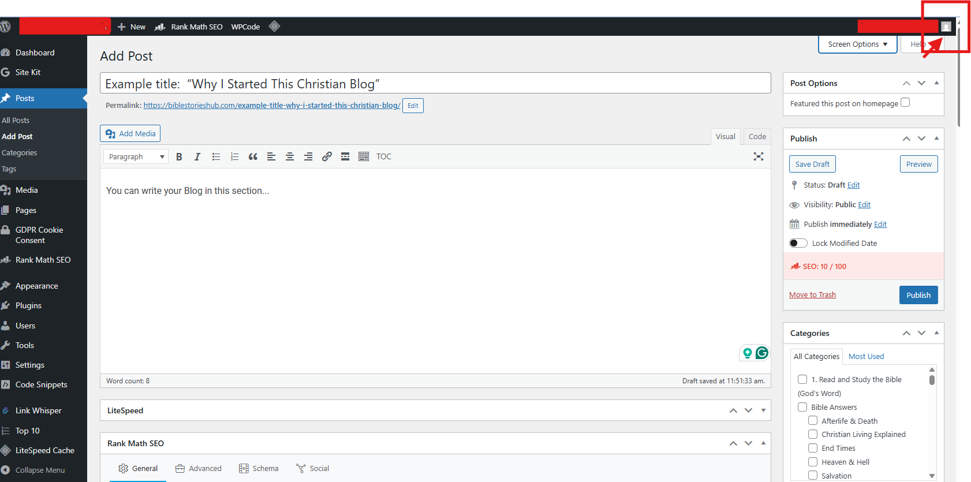Open Rank Math Advanced tab
The width and height of the screenshot is (971, 482).
199,468
